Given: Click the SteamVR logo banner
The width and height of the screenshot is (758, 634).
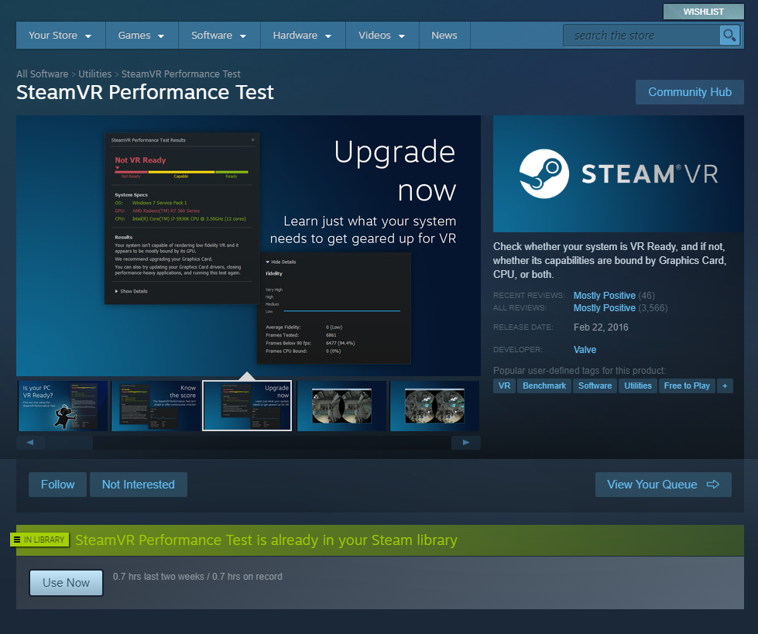Looking at the screenshot, I should tap(619, 173).
